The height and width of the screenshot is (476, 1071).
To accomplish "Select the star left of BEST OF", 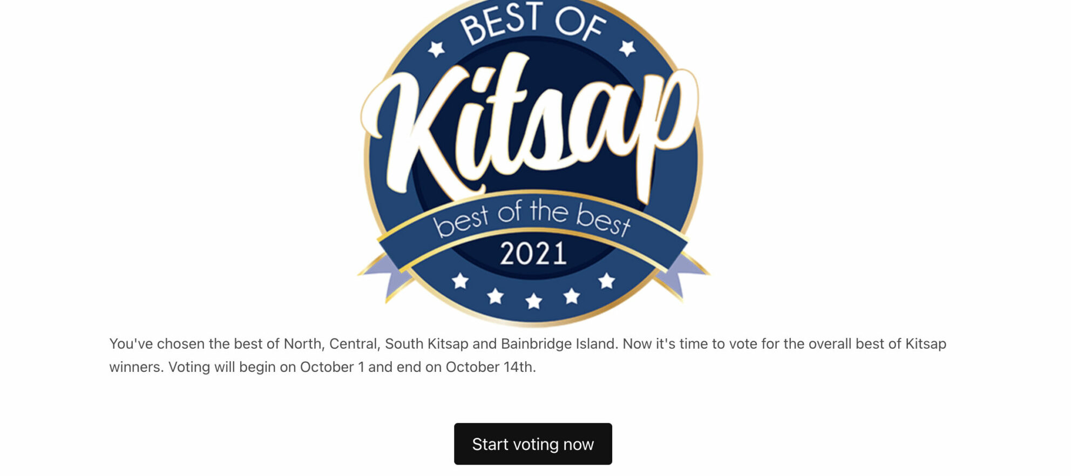I will tap(436, 49).
